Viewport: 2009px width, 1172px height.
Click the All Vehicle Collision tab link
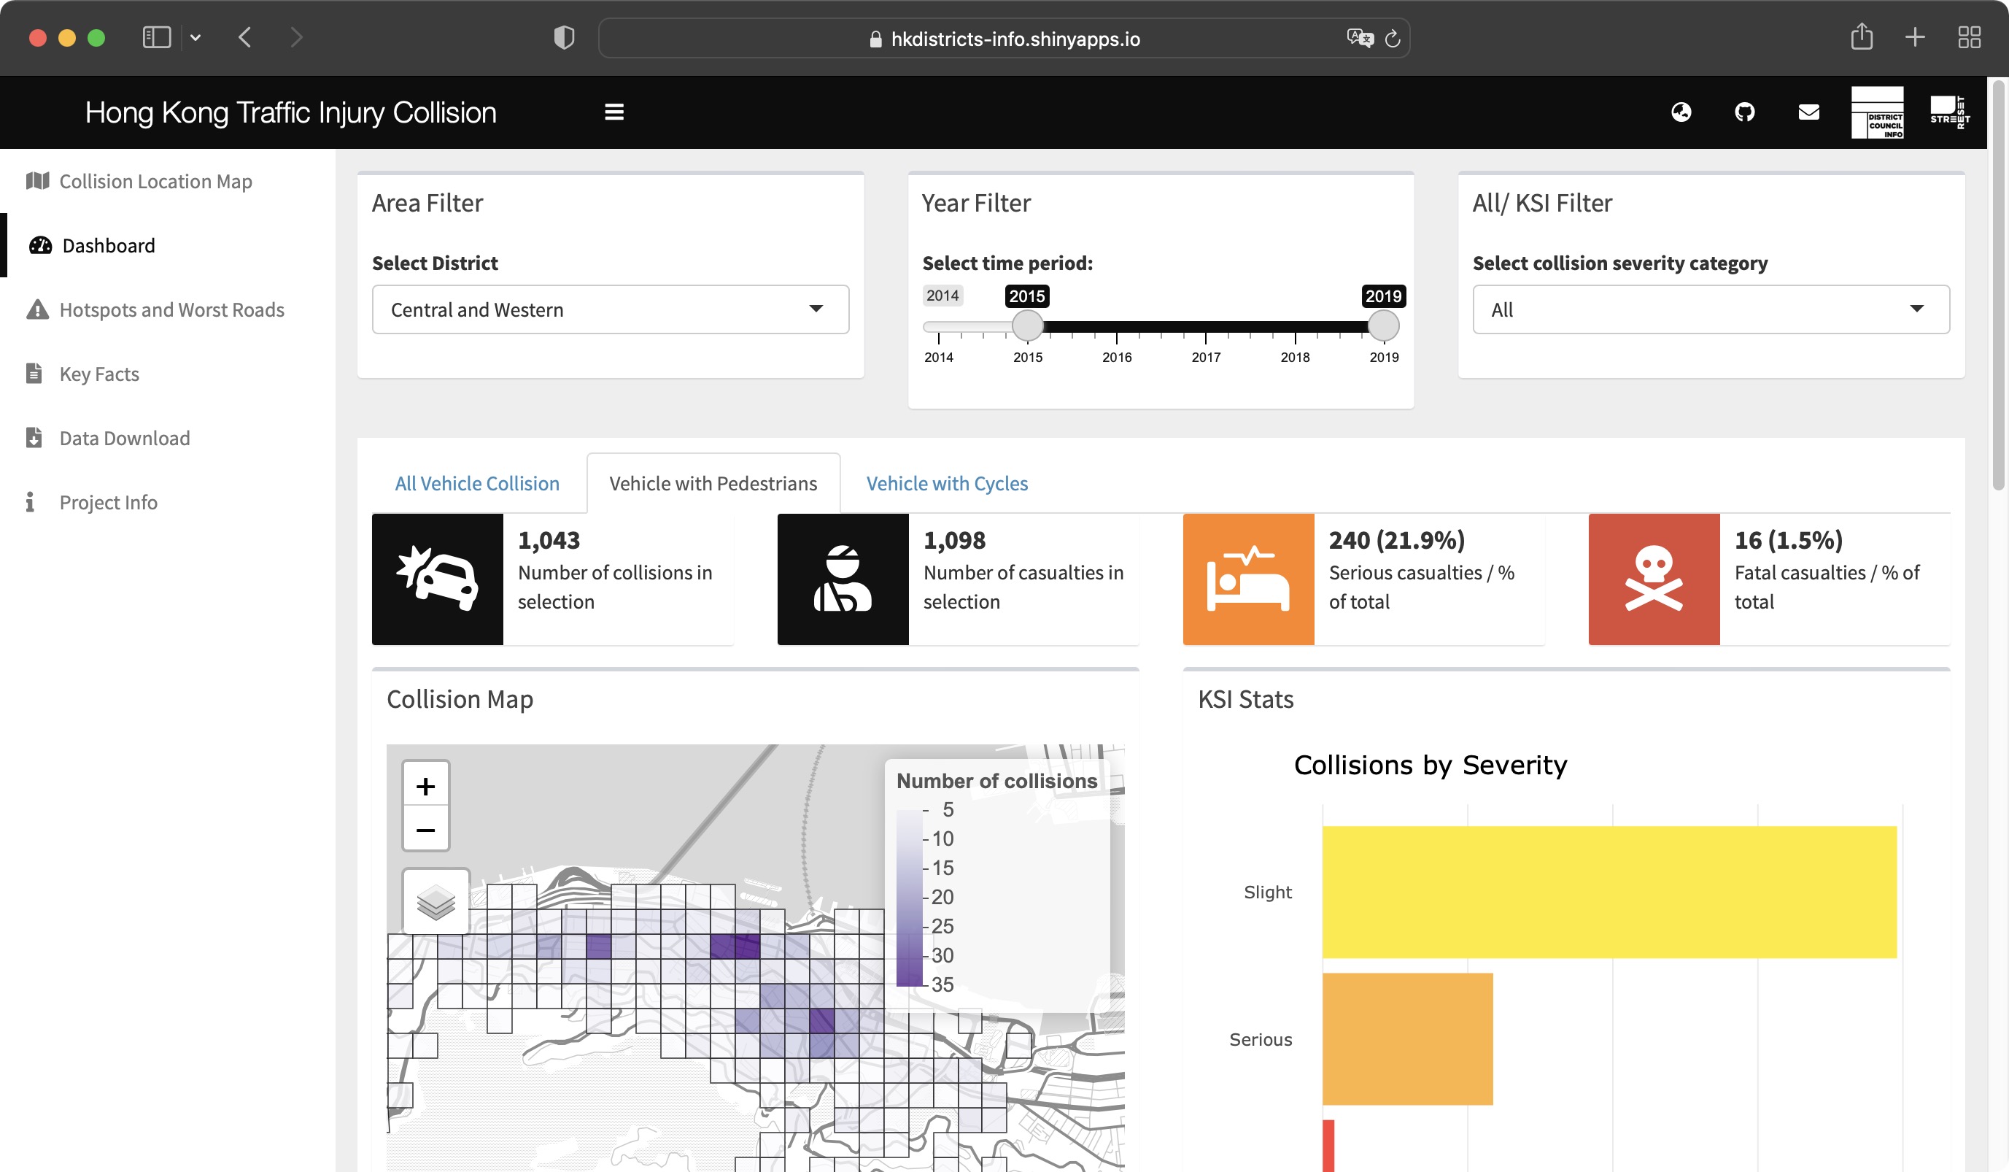(477, 483)
